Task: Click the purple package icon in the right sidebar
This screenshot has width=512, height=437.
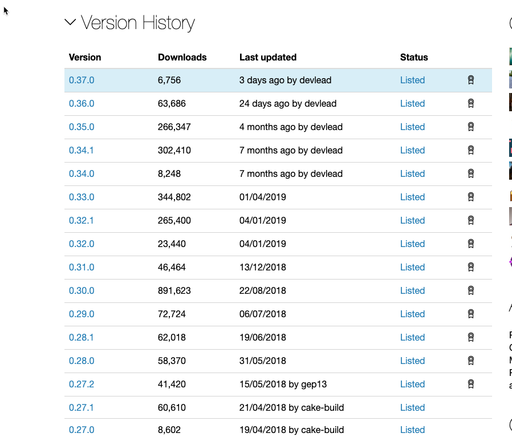Action: click(x=510, y=262)
